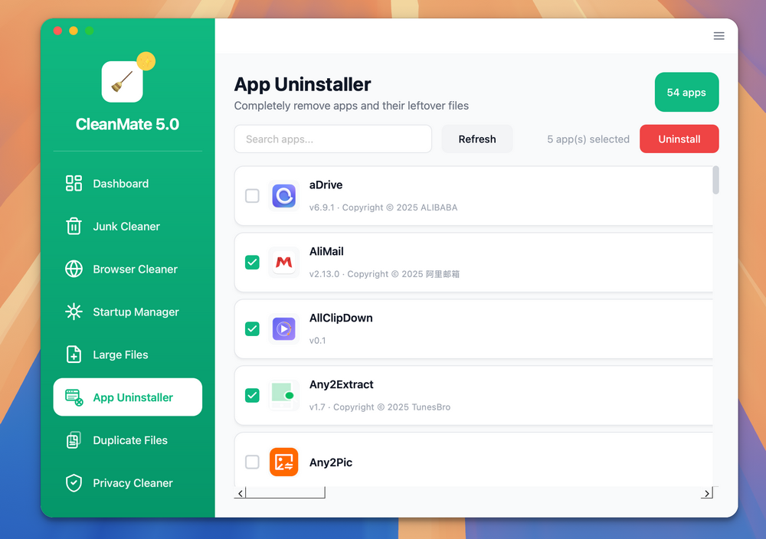Open Duplicate Files section
The width and height of the screenshot is (766, 539).
(127, 440)
